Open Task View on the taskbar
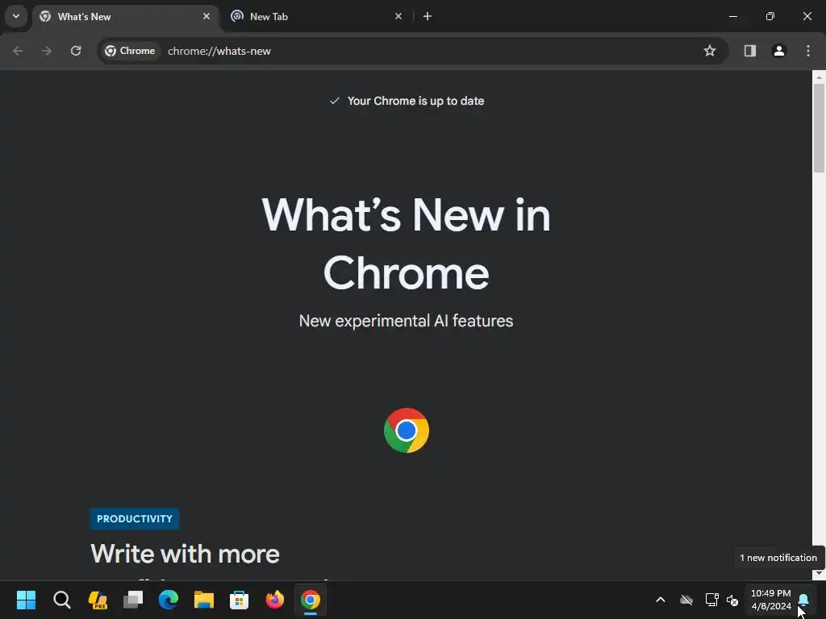This screenshot has width=826, height=619. (x=133, y=600)
